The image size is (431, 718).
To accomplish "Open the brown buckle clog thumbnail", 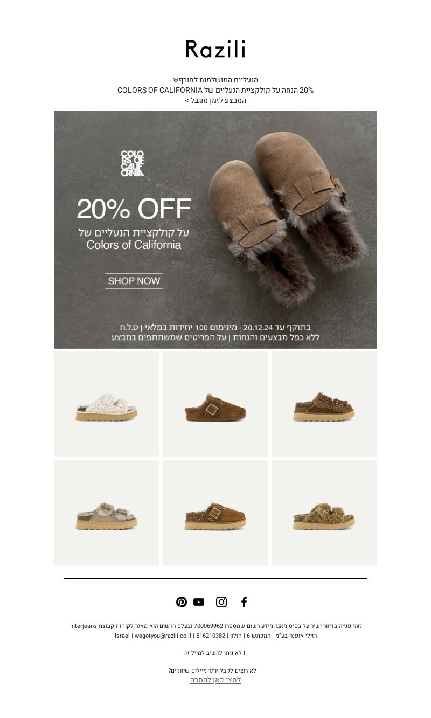I will 215,404.
